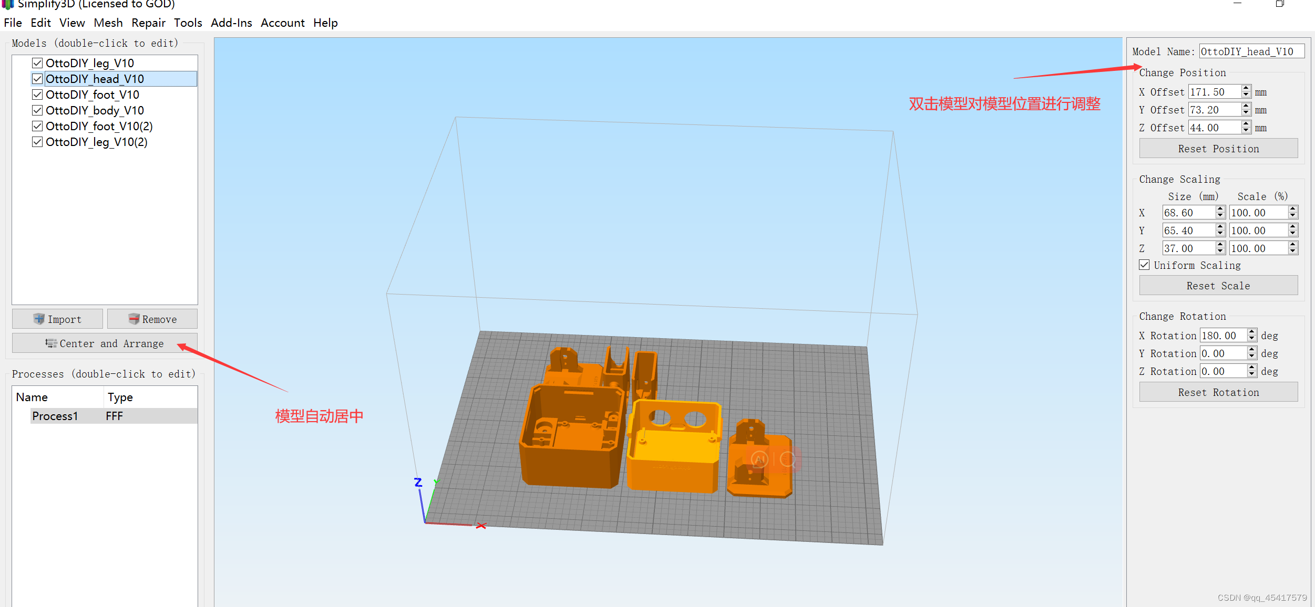
Task: Open the Add-Ins menu
Action: tap(231, 23)
